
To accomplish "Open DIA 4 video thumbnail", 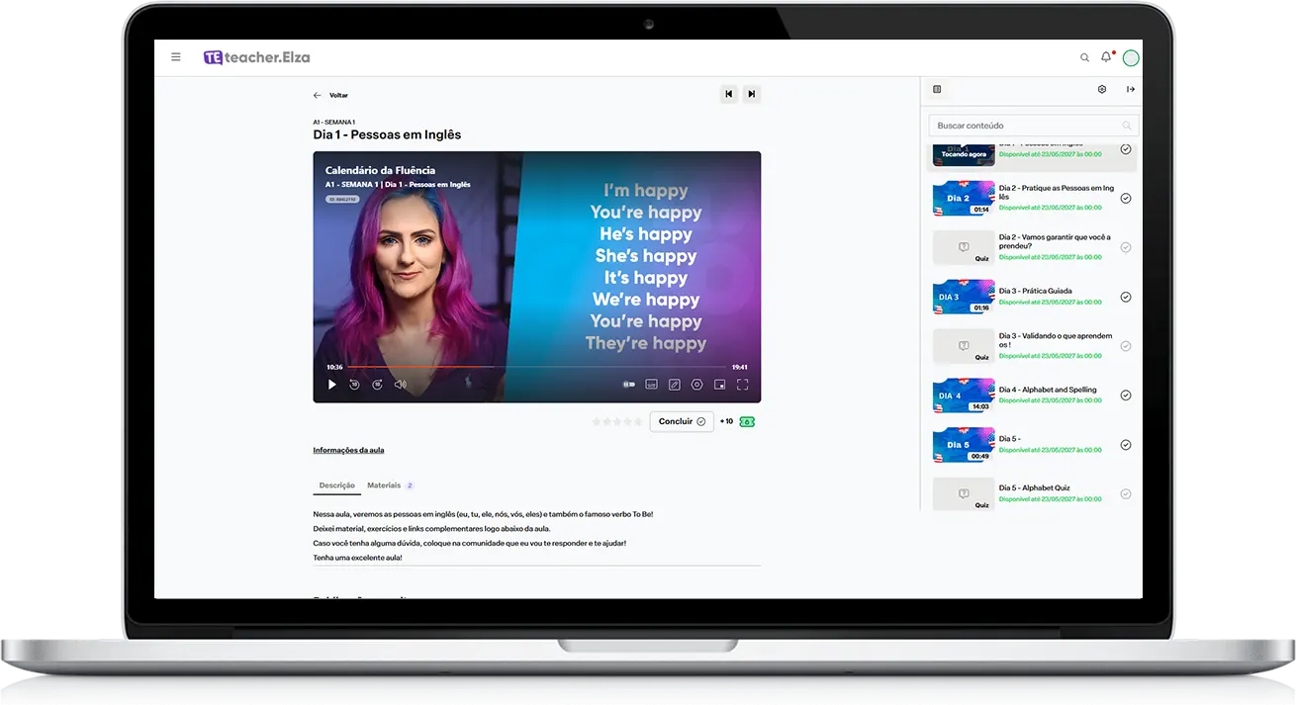I will [x=964, y=396].
